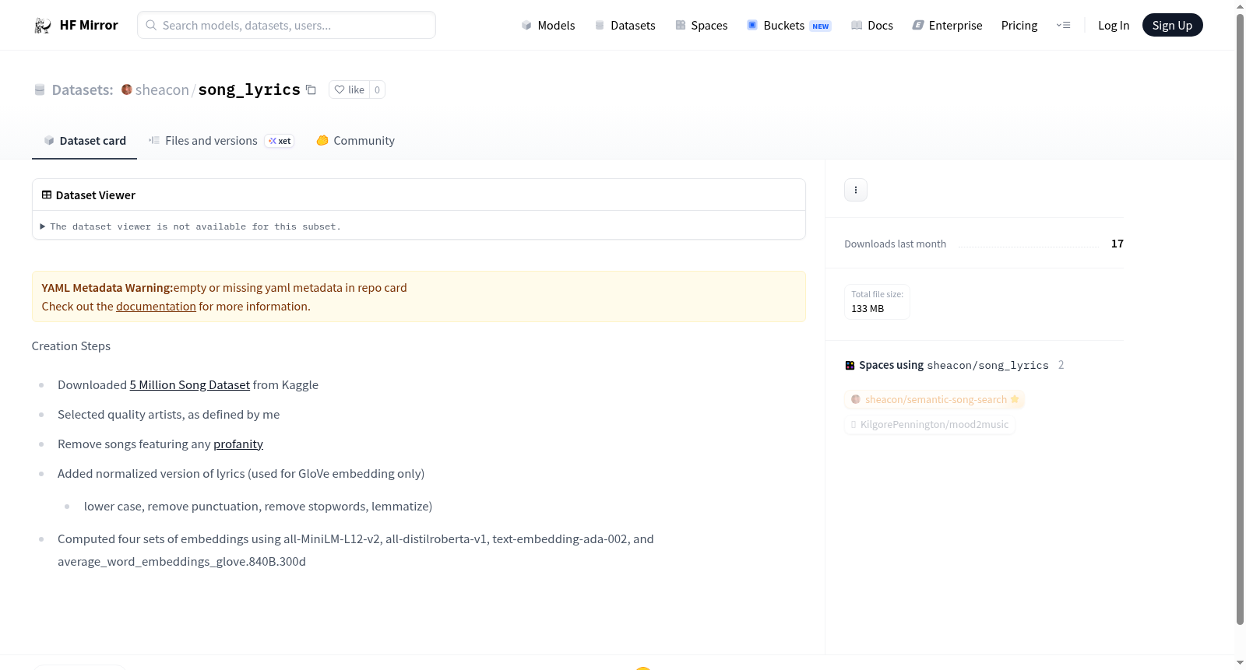Screen dimensions: 1246x670
Task: Click the search magnifier icon
Action: click(x=151, y=25)
